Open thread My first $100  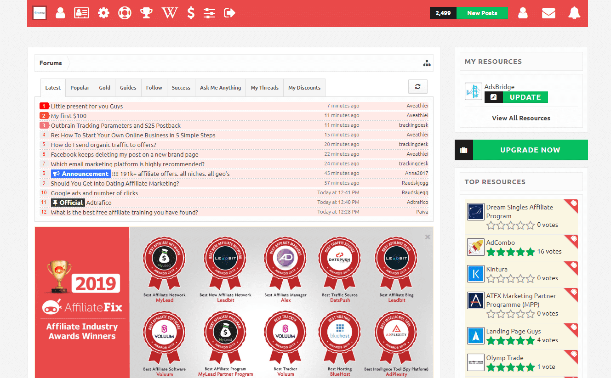(69, 116)
